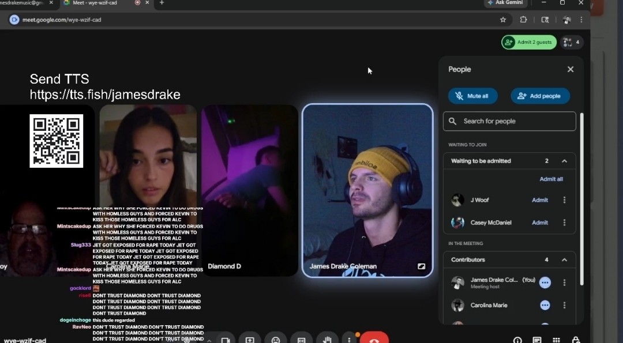
Task: Click Carolina Marie's avatar in contributors list
Action: (457, 306)
